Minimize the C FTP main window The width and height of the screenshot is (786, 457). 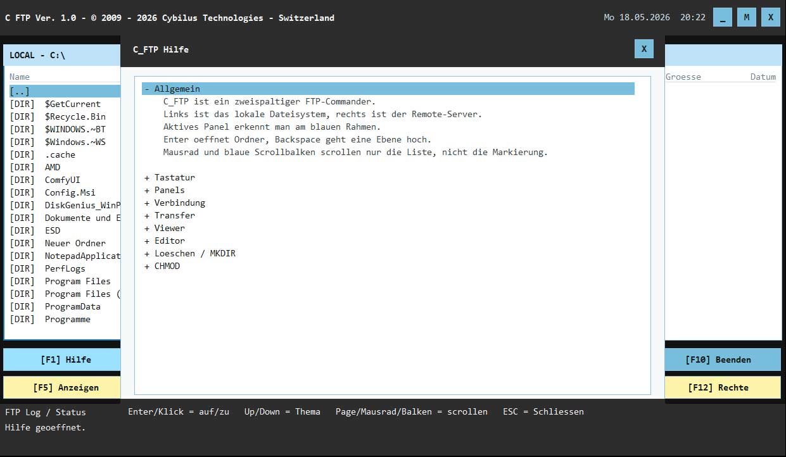coord(723,17)
